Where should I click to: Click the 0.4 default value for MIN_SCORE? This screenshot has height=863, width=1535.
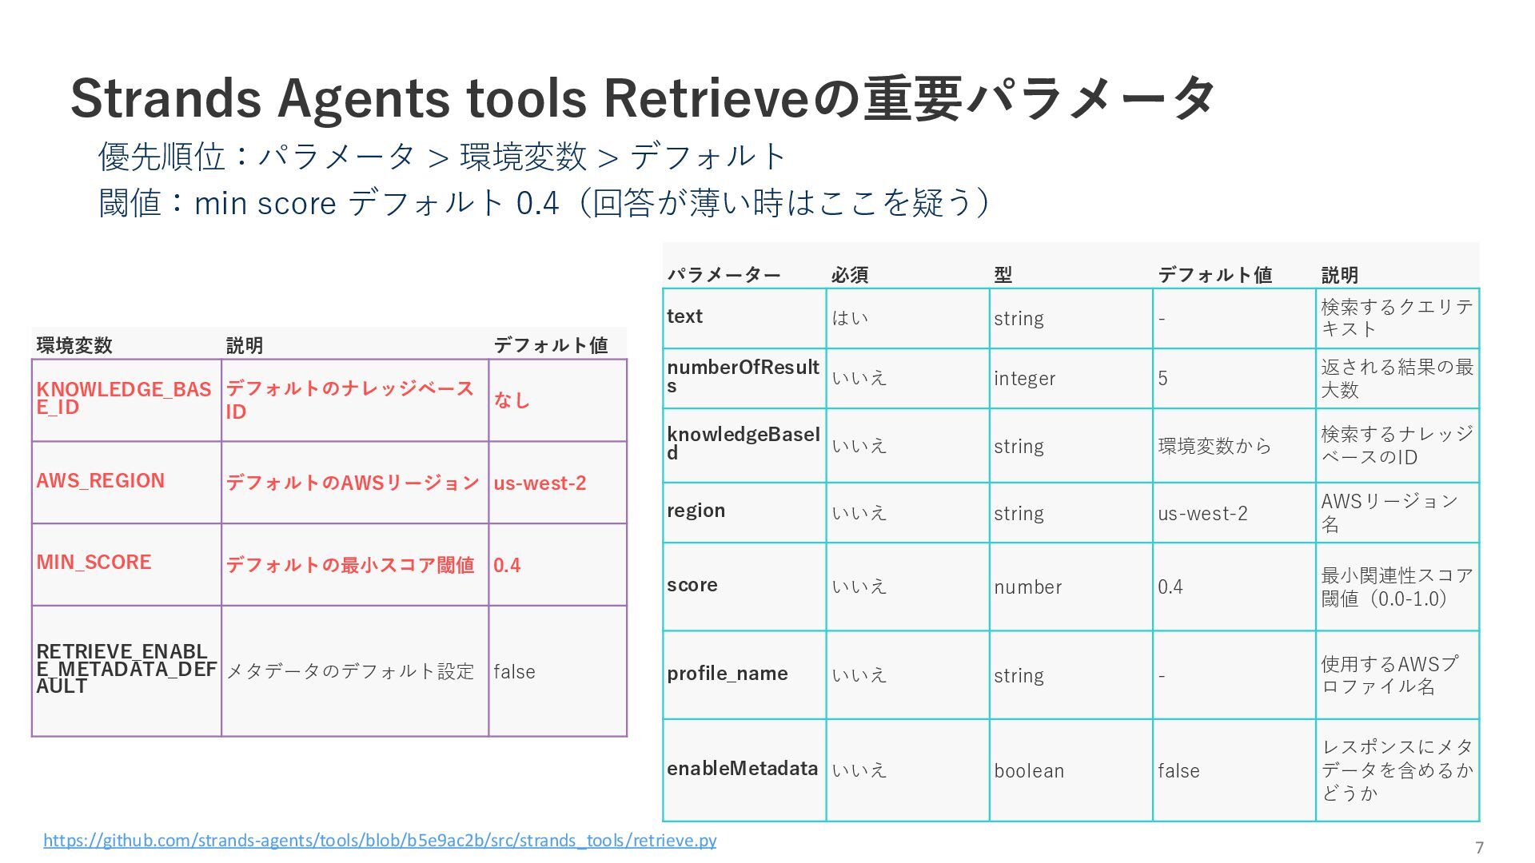pyautogui.click(x=507, y=566)
